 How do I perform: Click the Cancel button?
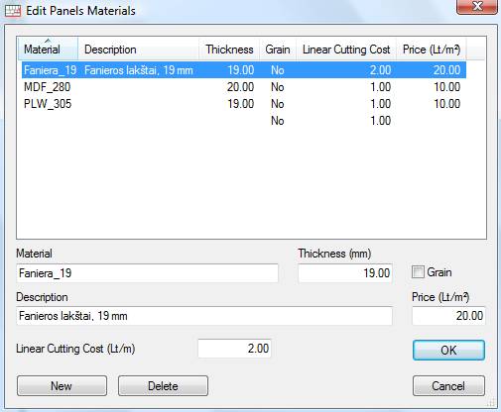click(448, 385)
